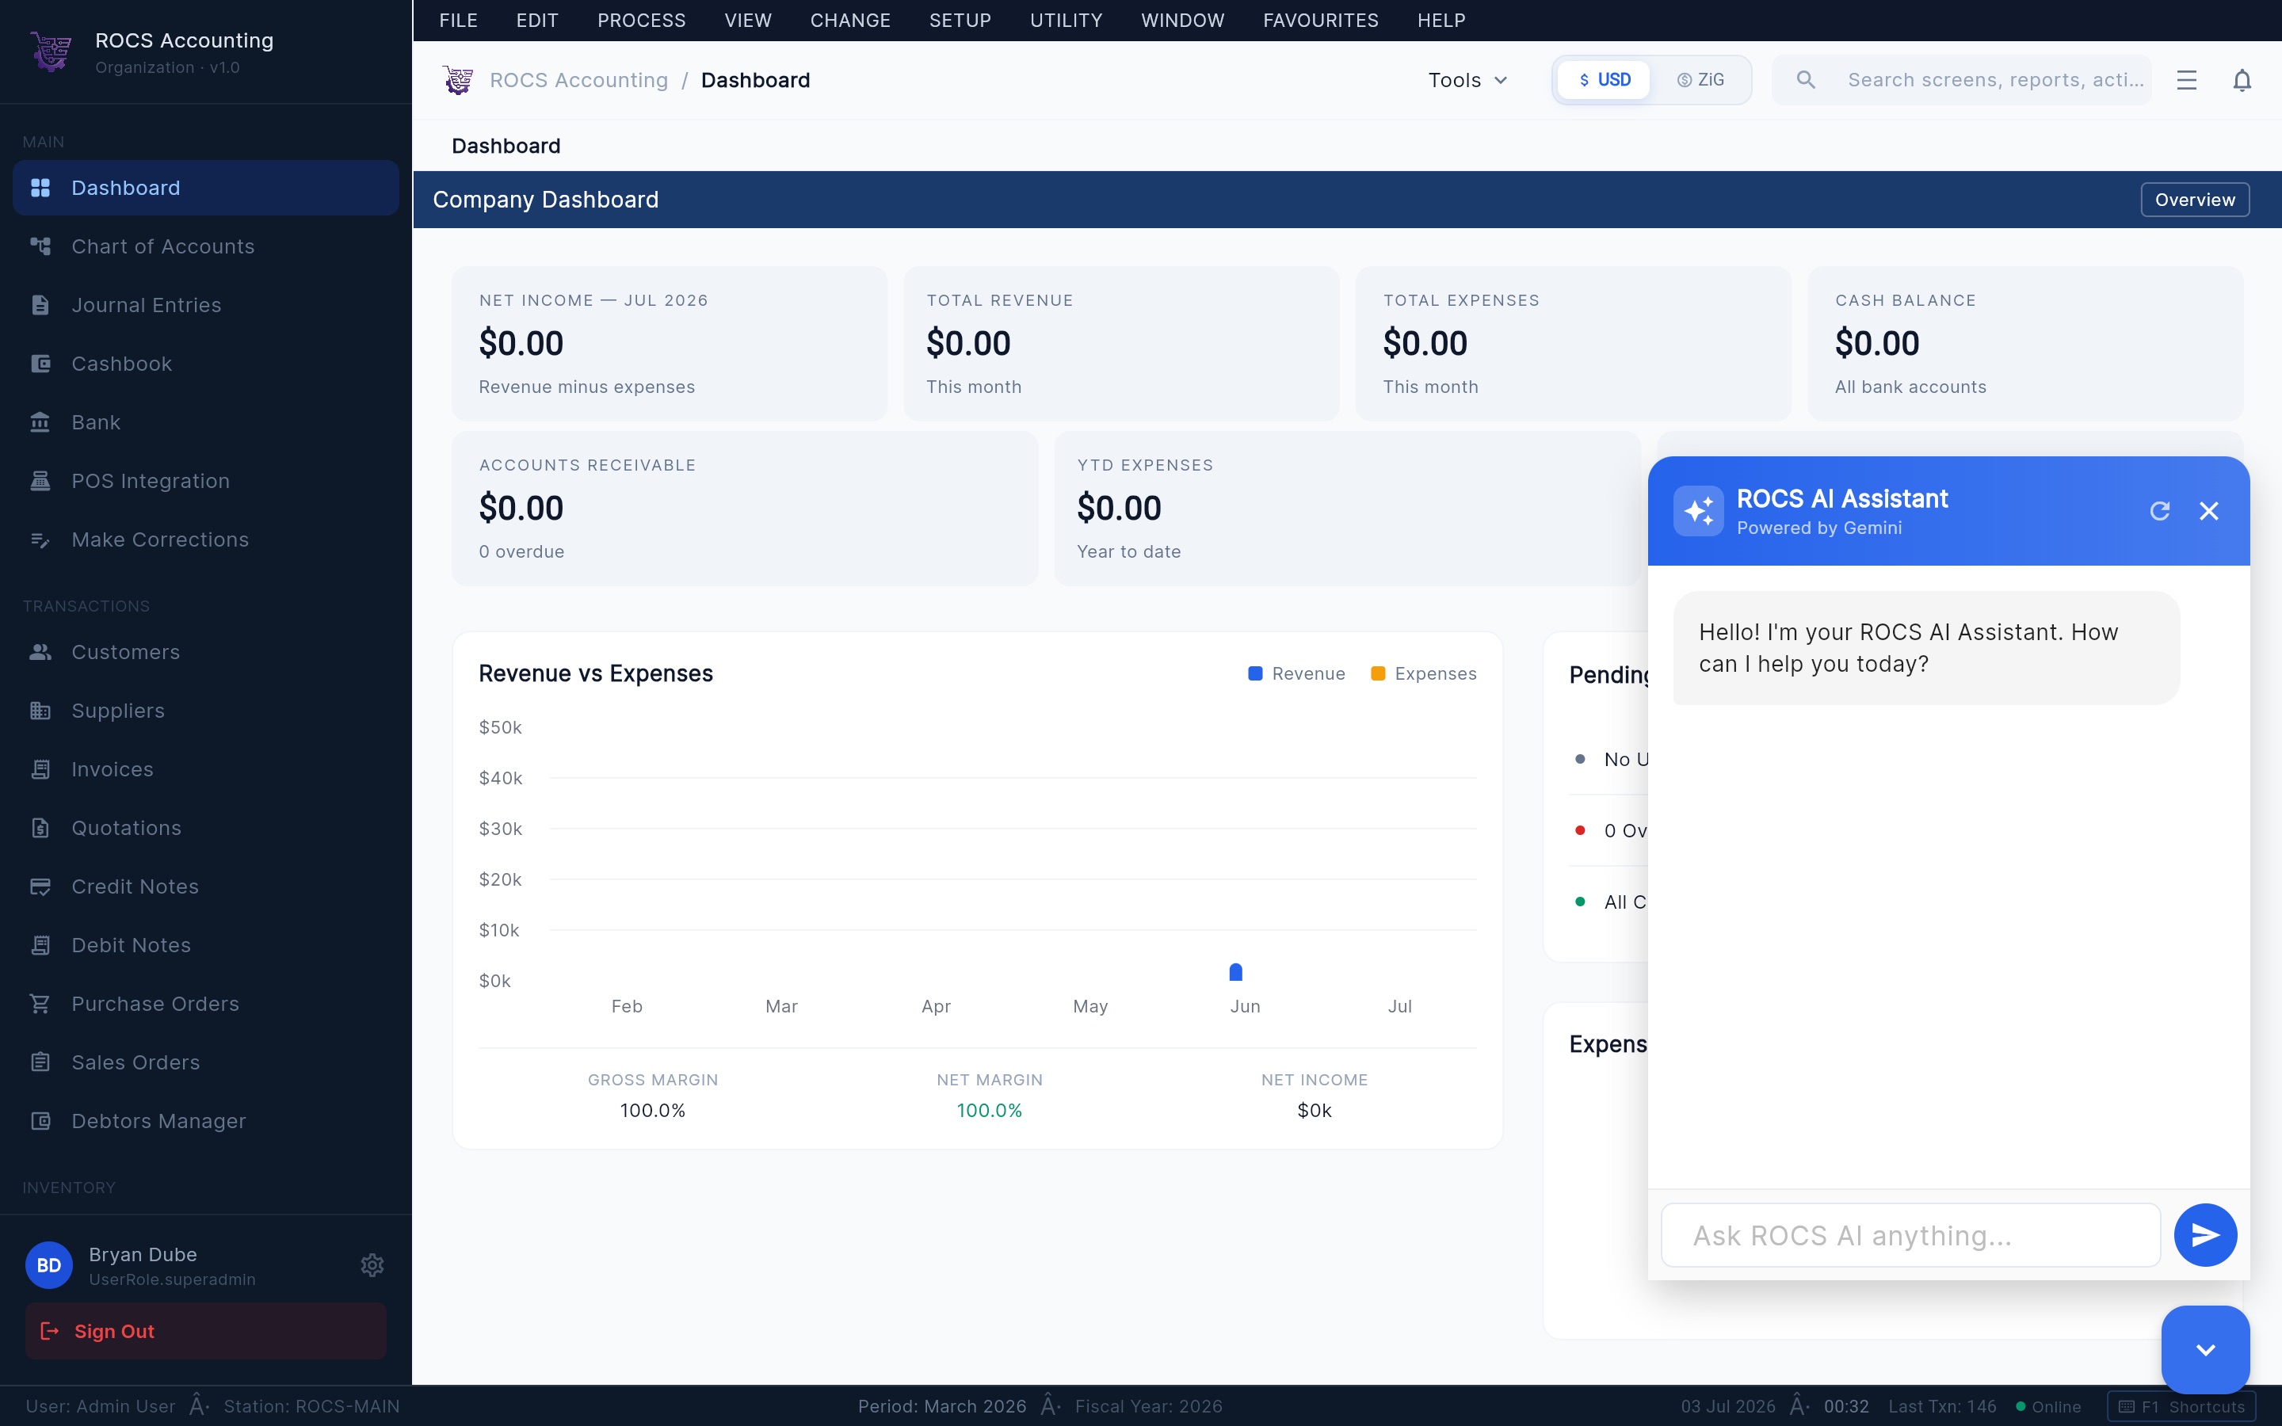Screen dimensions: 2282x1426
Task: Click the Chart of Accounts icon
Action: pos(40,246)
